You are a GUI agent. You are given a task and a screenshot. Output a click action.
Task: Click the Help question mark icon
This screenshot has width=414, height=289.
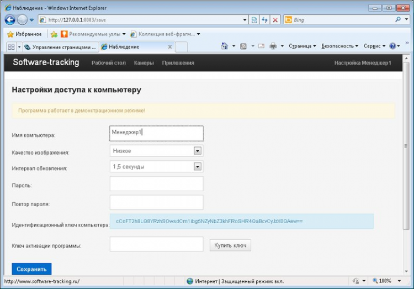coord(392,46)
